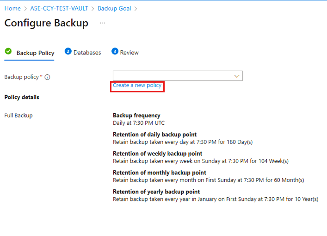Viewport: 327px width, 236px height.
Task: Open the Databases tab
Action: [x=87, y=53]
